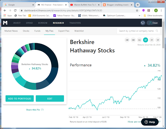This screenshot has height=129, width=166.
Task: Open the Funds tab
Action: click(37, 31)
